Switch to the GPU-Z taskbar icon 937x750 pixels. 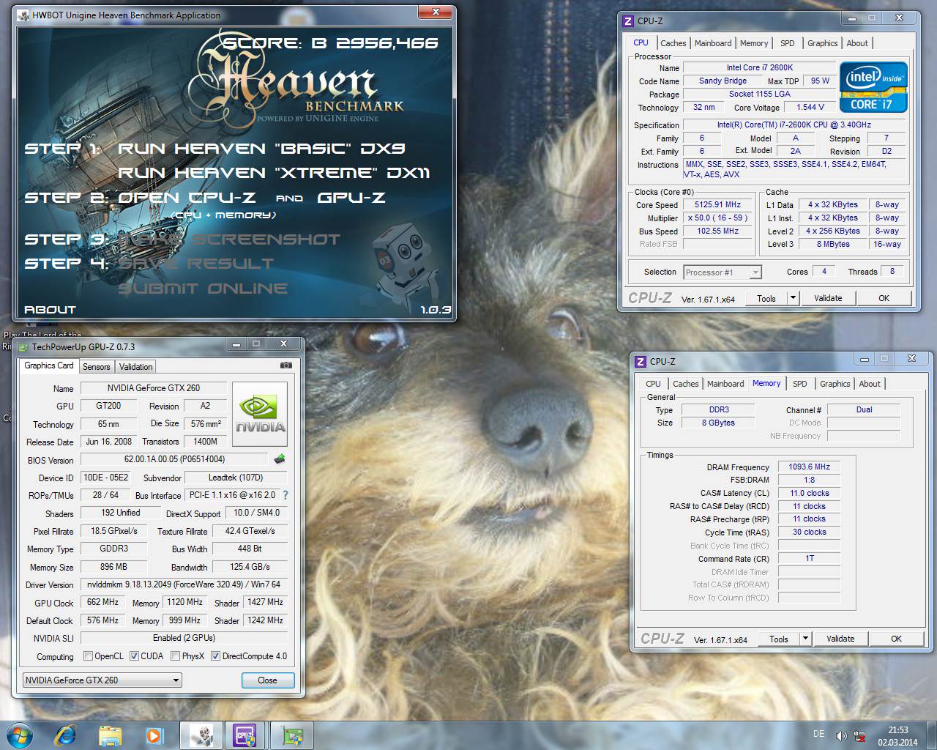pos(292,735)
